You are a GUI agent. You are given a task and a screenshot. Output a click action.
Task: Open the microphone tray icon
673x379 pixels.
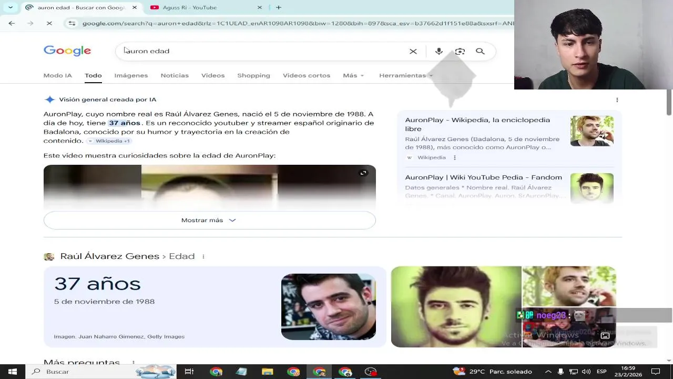point(560,372)
